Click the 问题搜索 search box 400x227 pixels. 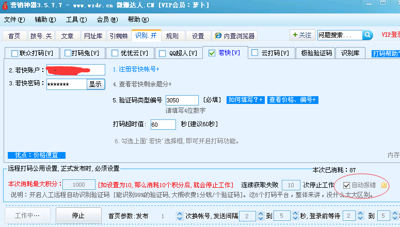(x=340, y=35)
